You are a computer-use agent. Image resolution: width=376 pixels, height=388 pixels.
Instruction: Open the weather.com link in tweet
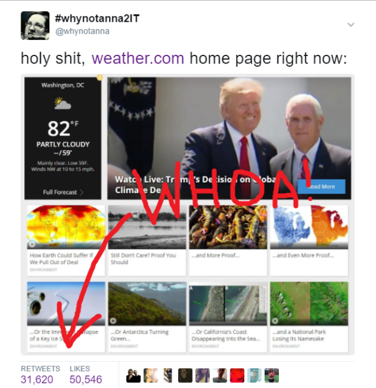(x=138, y=59)
